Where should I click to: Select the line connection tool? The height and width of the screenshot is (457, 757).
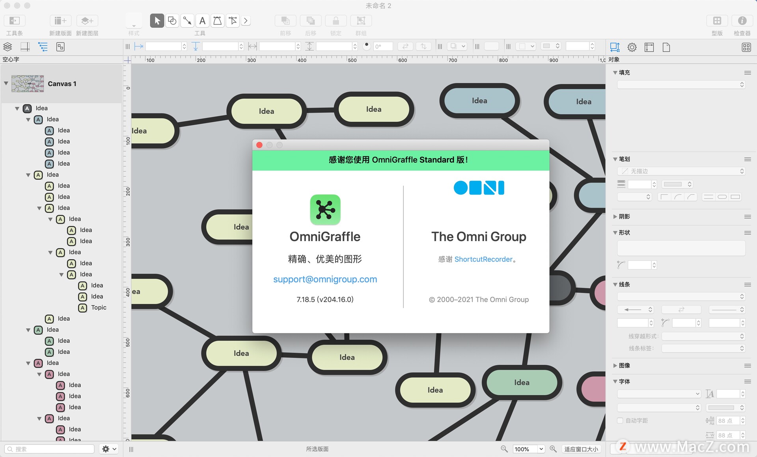(187, 21)
